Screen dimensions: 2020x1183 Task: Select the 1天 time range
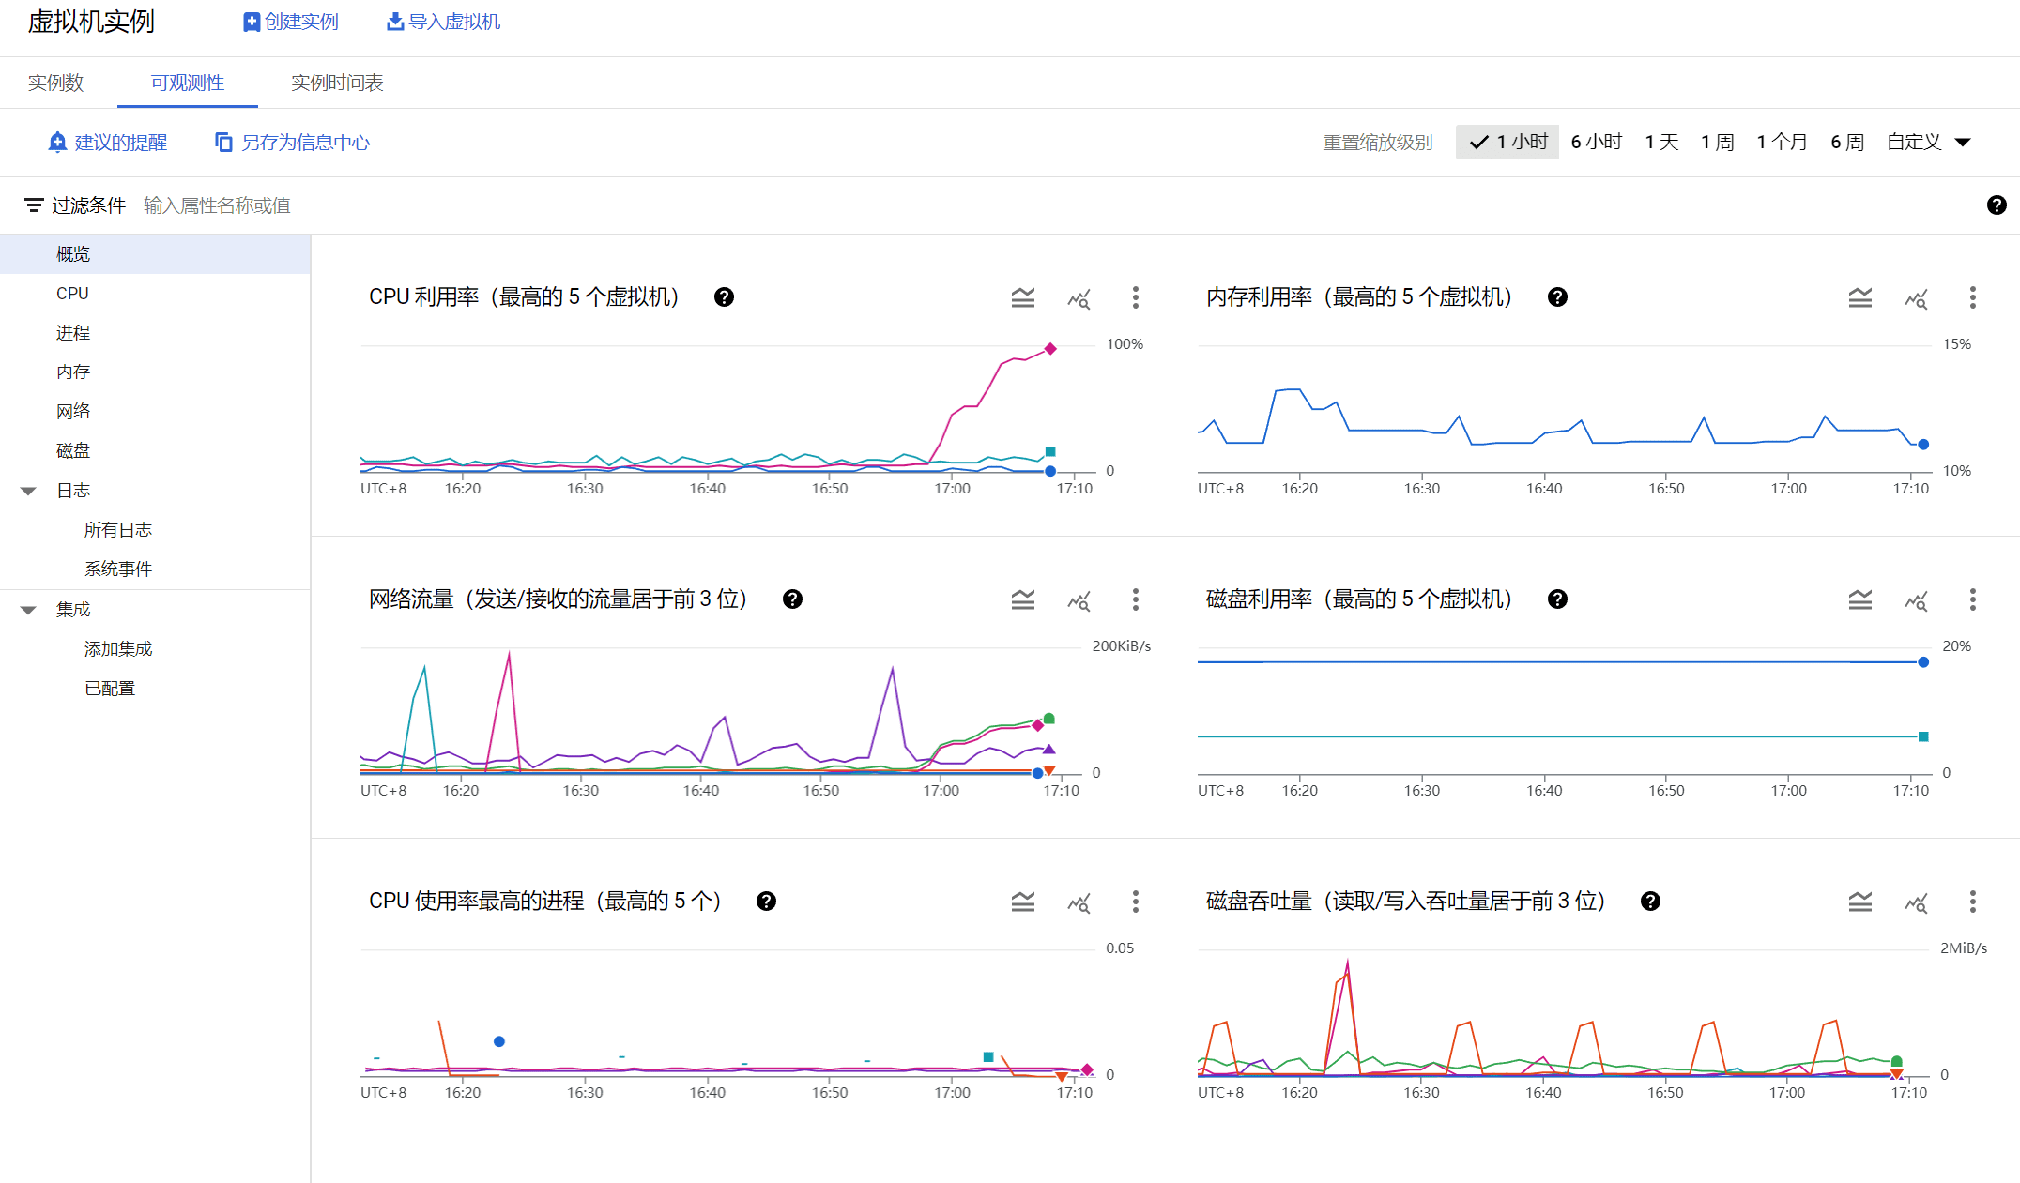pos(1661,142)
